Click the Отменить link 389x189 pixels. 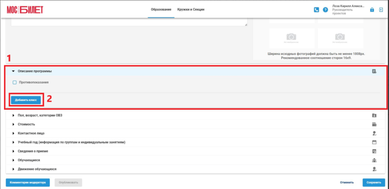click(347, 183)
